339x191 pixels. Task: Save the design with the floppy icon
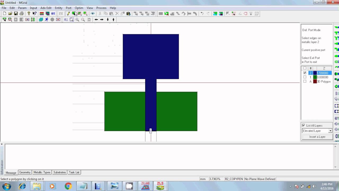click(16, 14)
